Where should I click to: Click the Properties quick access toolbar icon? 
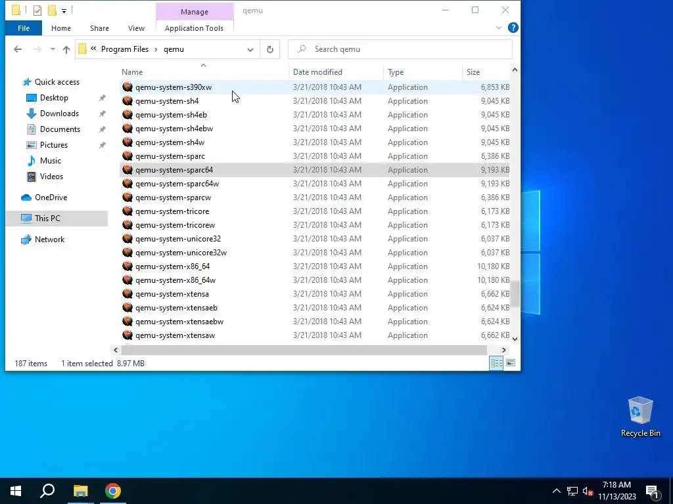coord(37,10)
